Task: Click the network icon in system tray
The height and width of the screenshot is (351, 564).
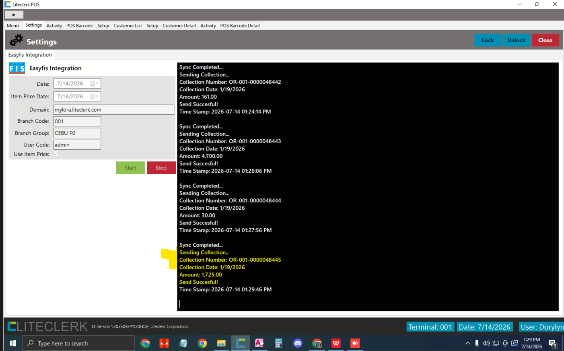Action: click(x=496, y=343)
